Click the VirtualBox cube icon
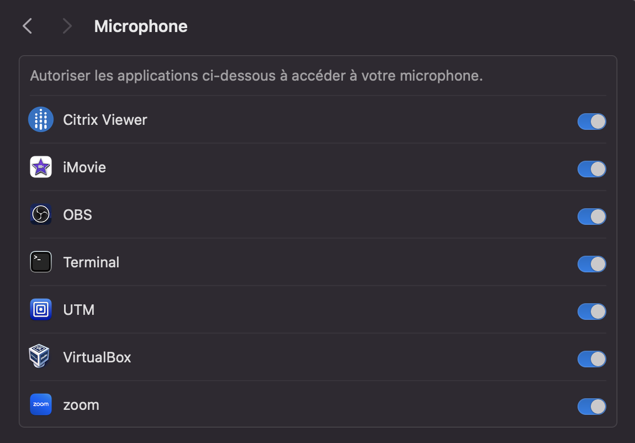635x443 pixels. click(39, 356)
